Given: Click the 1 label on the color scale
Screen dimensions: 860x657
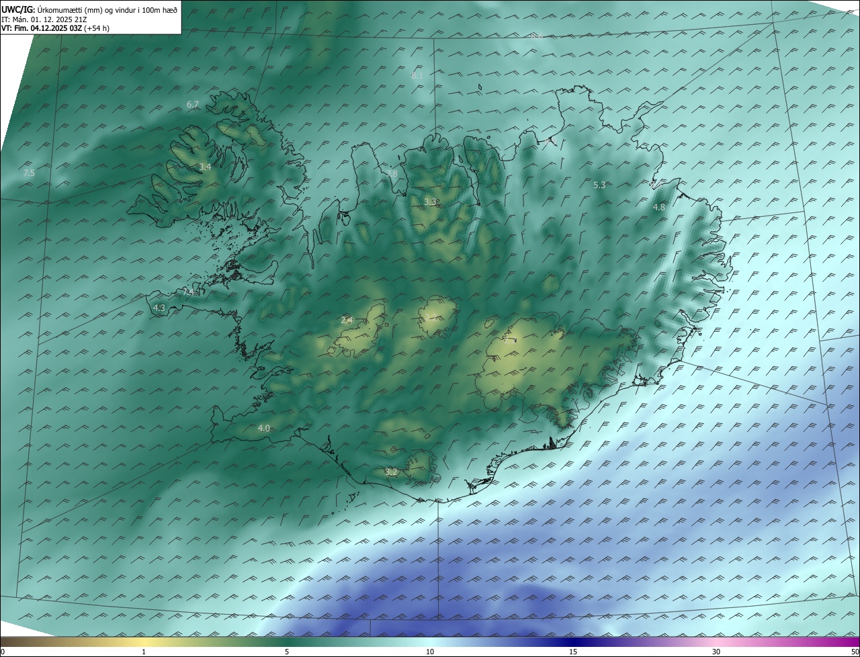Looking at the screenshot, I should [x=144, y=652].
